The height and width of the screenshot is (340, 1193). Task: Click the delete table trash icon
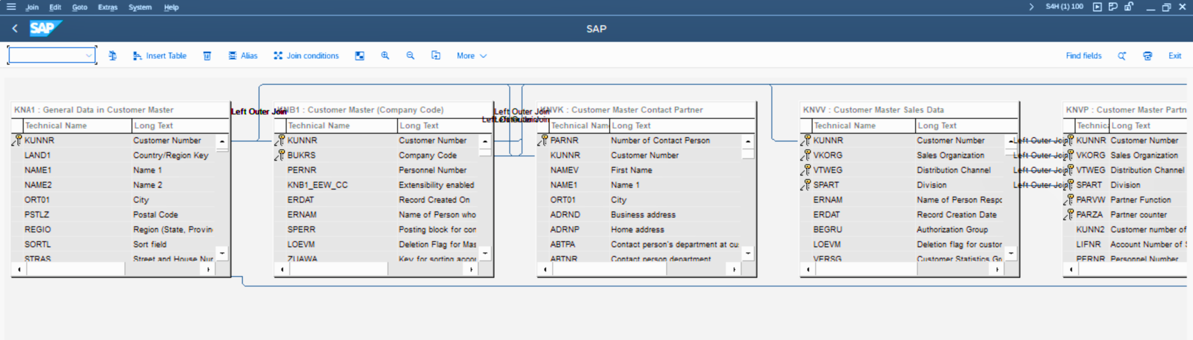[x=207, y=55]
